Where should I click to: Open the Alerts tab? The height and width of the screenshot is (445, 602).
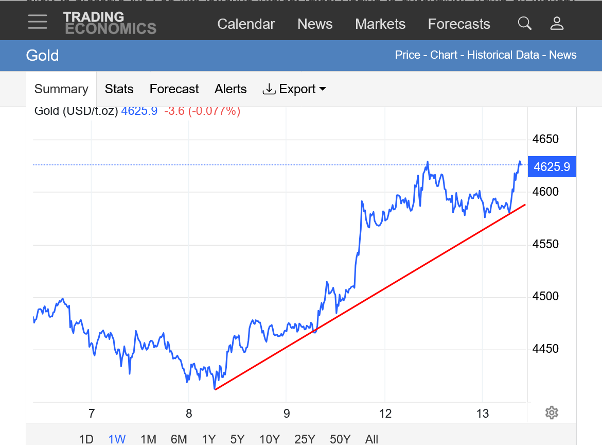pos(231,89)
